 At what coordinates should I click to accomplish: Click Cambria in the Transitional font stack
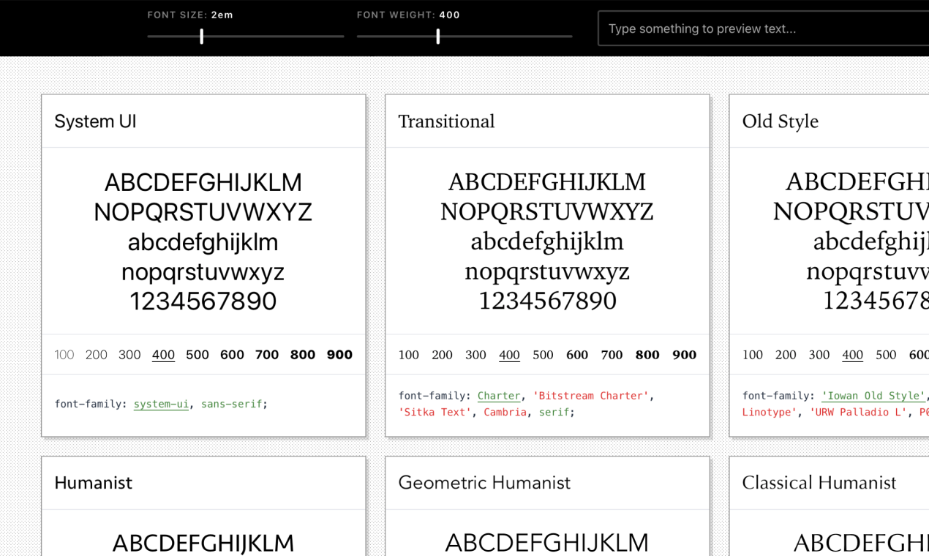tap(505, 412)
